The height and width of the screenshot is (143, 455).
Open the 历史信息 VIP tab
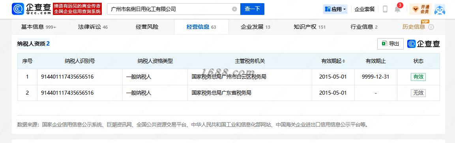click(414, 27)
